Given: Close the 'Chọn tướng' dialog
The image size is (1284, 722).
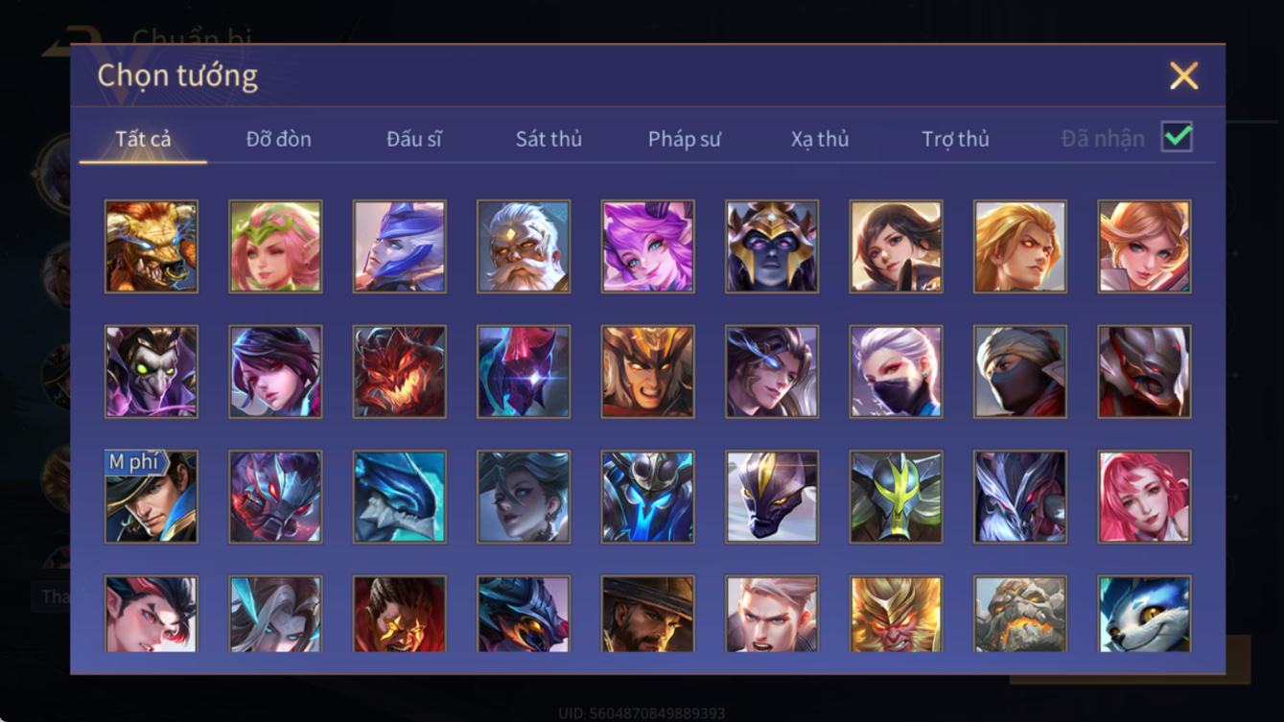Looking at the screenshot, I should click(1184, 76).
